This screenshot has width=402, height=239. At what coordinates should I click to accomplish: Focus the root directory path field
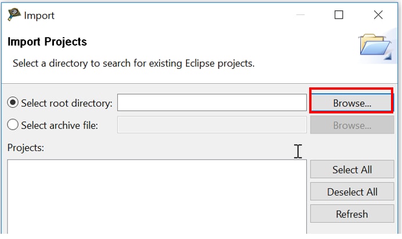click(212, 103)
